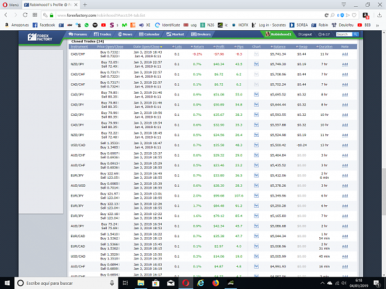386x289 pixels.
Task: Open the downloads arrow icon in Opera
Action: pyautogui.click(x=379, y=15)
